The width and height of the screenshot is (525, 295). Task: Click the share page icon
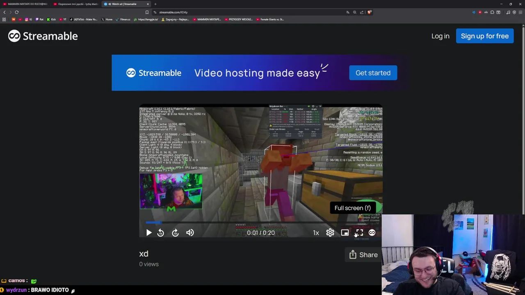[362, 12]
